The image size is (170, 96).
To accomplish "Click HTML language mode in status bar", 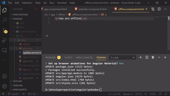I will coord(152,94).
